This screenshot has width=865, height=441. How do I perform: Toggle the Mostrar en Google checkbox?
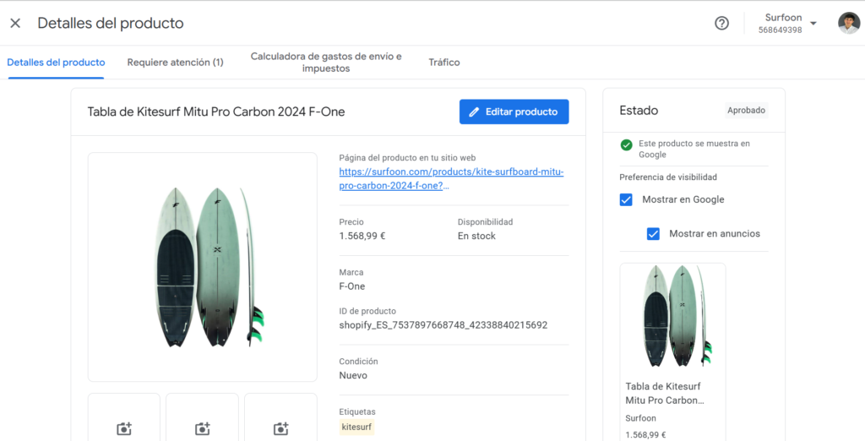click(626, 200)
